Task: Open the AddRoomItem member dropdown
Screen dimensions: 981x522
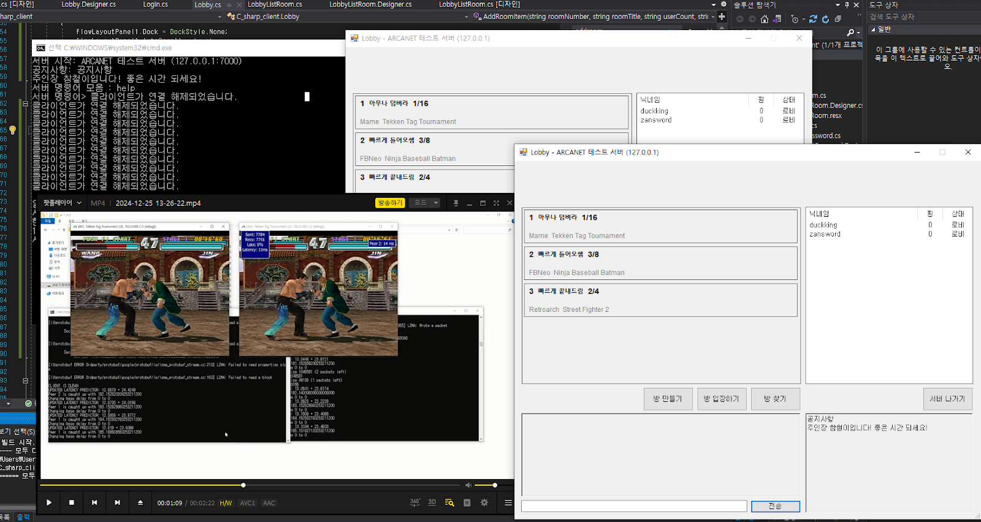Action: pyautogui.click(x=594, y=17)
